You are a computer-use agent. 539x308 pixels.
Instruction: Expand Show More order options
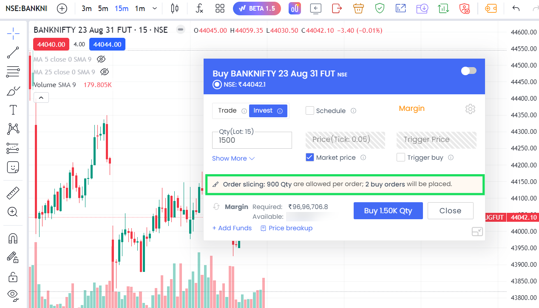pos(233,158)
